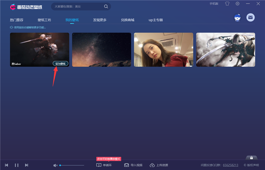Select the white-haired swordswoman wallpaper

(226, 50)
